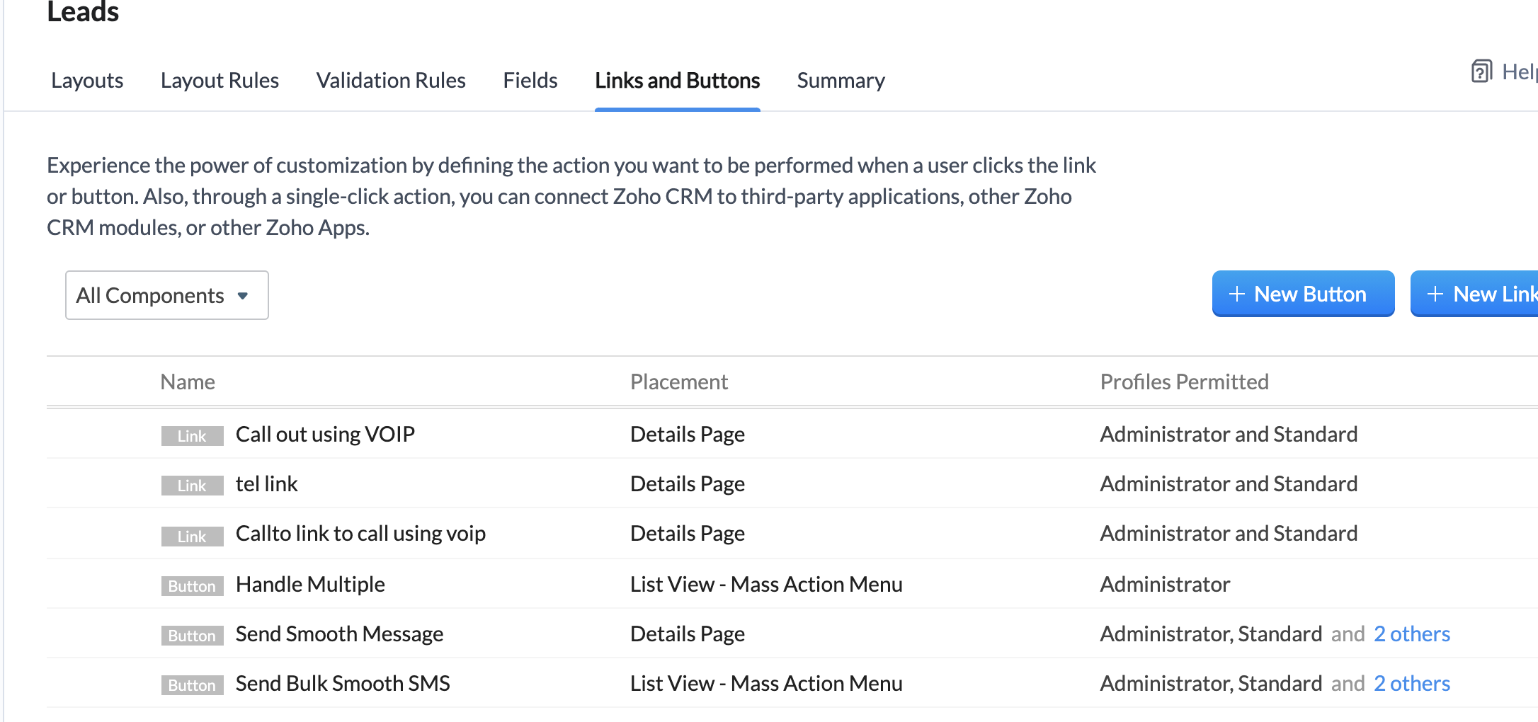Click the Link badge beside Callto link
The image size is (1538, 722).
coord(192,536)
